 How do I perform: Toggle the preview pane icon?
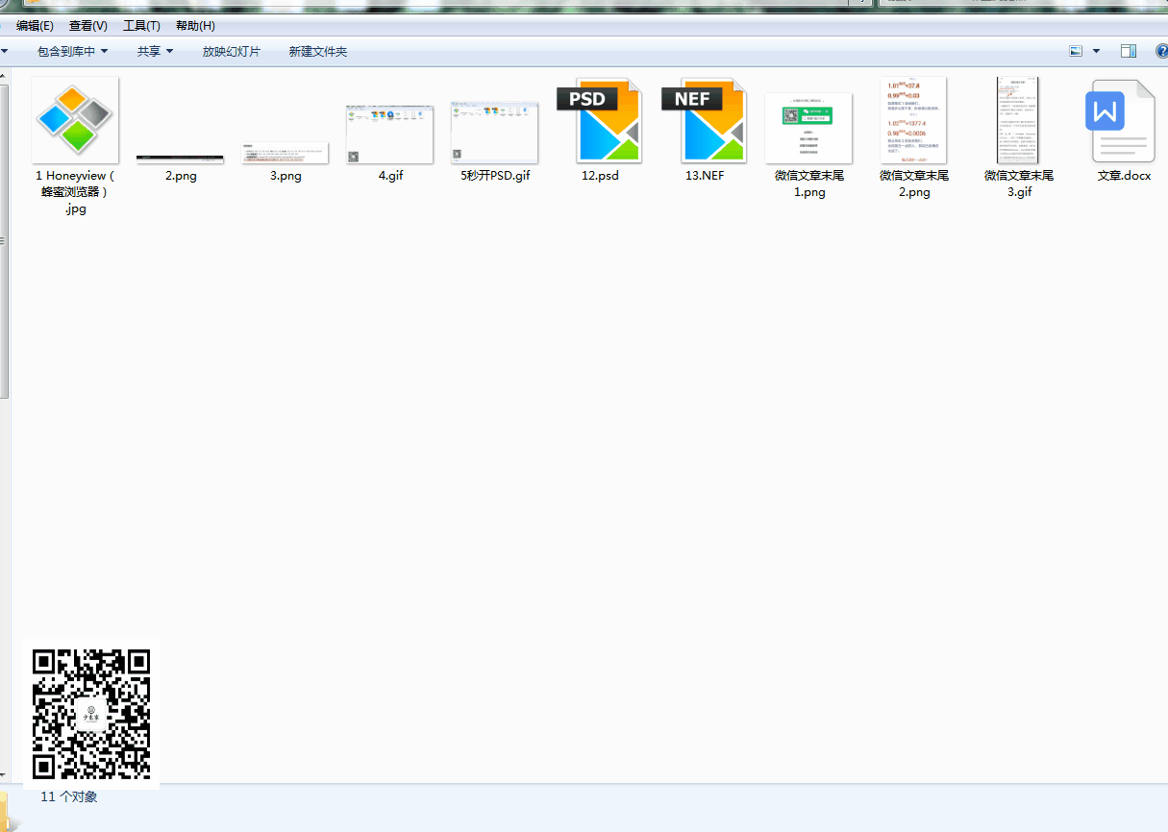[1129, 51]
